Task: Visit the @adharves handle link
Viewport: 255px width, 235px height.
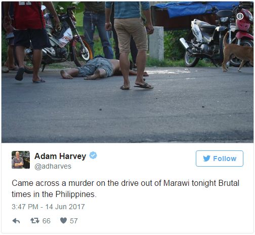Action: 53,166
